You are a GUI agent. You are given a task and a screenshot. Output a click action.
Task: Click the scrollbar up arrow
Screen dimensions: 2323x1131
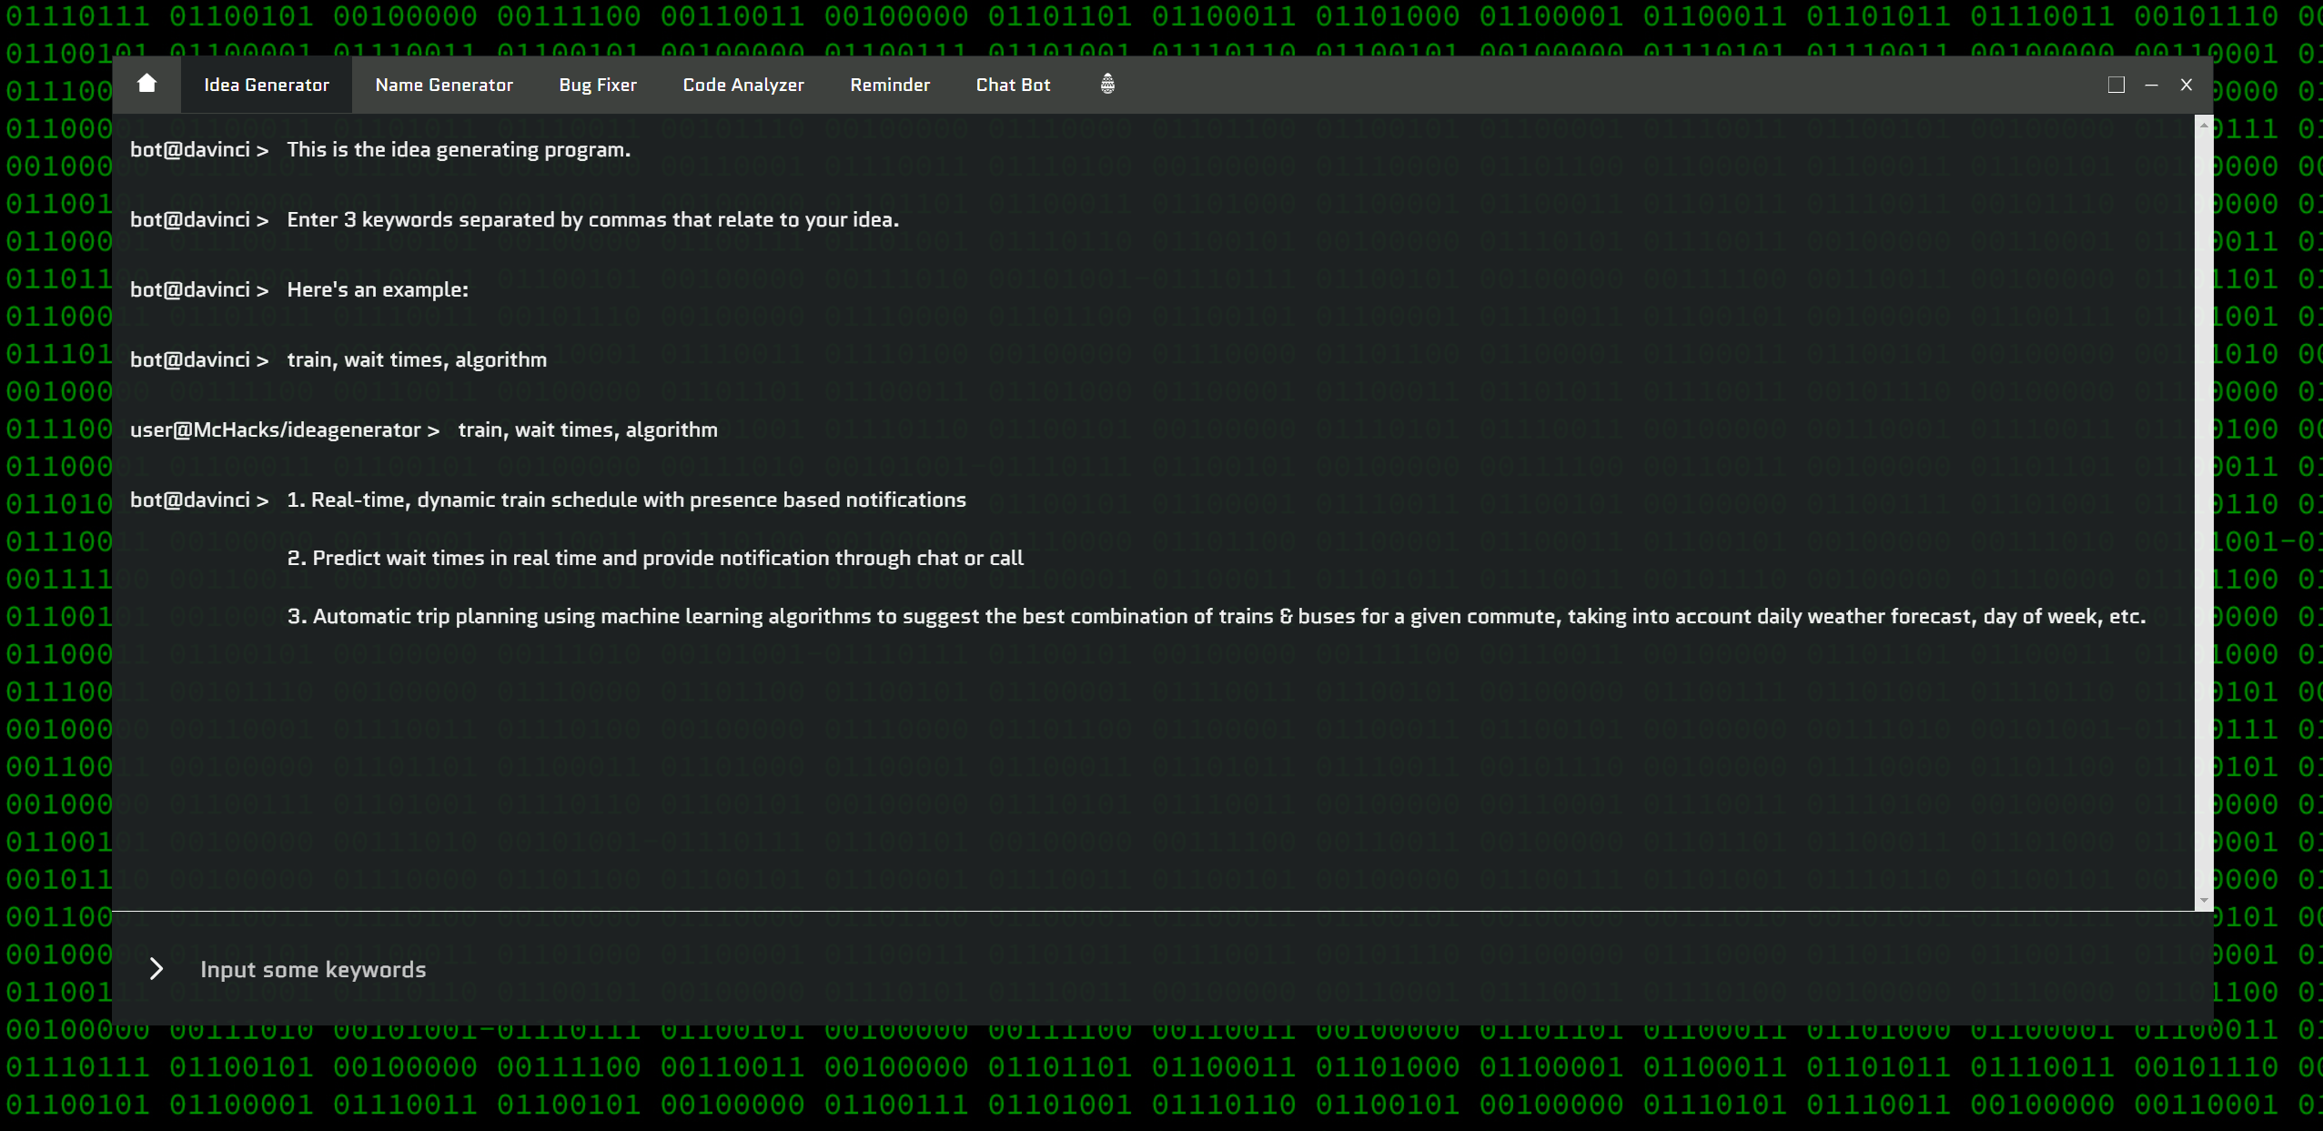(2204, 125)
